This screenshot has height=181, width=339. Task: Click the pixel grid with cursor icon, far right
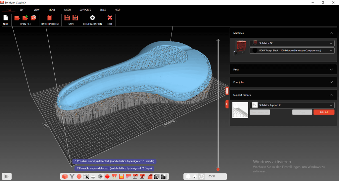point(164,176)
